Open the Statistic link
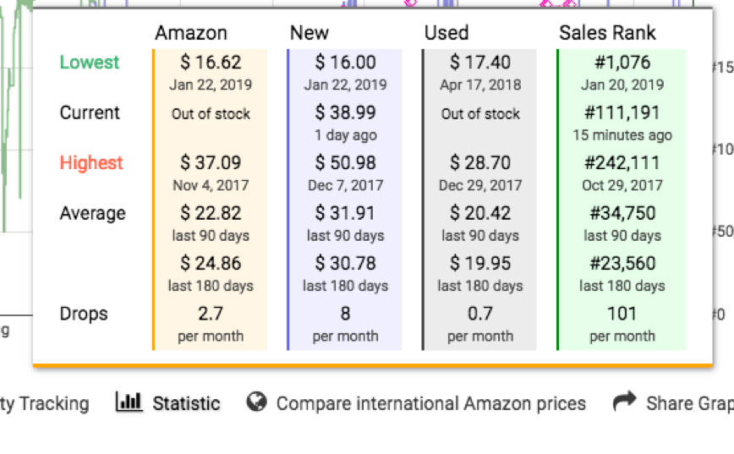Screen dimensions: 734x454 (186, 403)
